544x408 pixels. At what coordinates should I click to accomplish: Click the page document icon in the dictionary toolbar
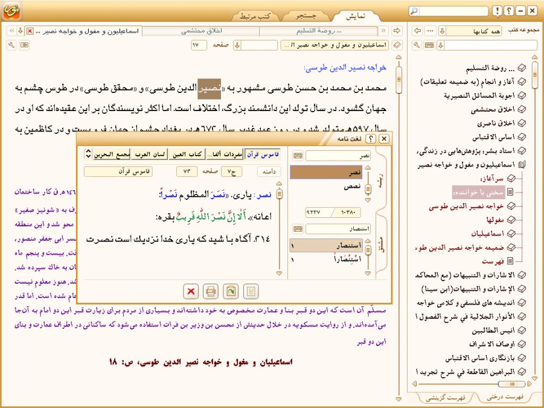coord(251,291)
